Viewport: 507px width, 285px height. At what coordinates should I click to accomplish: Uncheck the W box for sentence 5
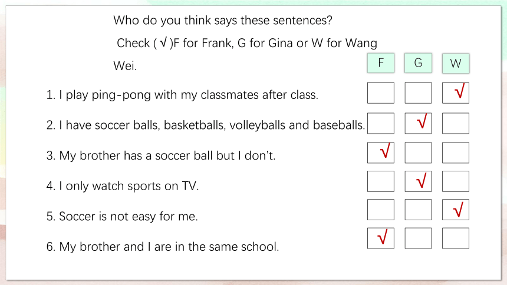tap(456, 210)
